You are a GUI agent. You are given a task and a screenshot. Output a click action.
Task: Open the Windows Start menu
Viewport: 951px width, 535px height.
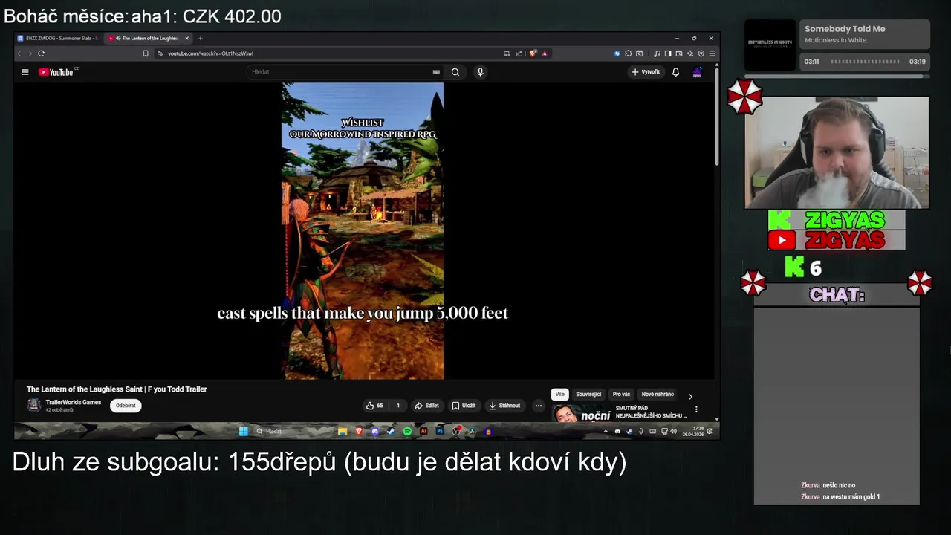coord(243,431)
